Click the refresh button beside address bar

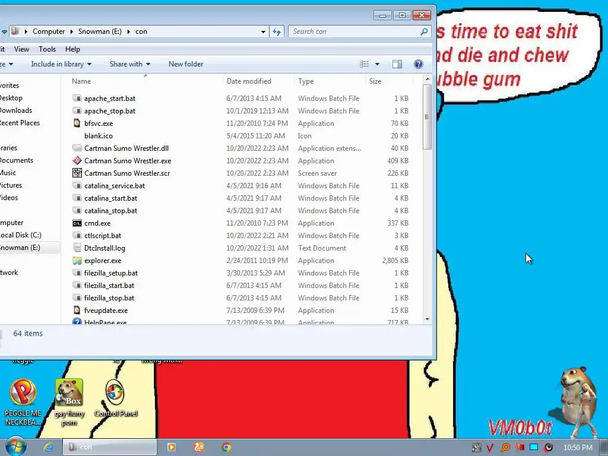click(x=277, y=31)
